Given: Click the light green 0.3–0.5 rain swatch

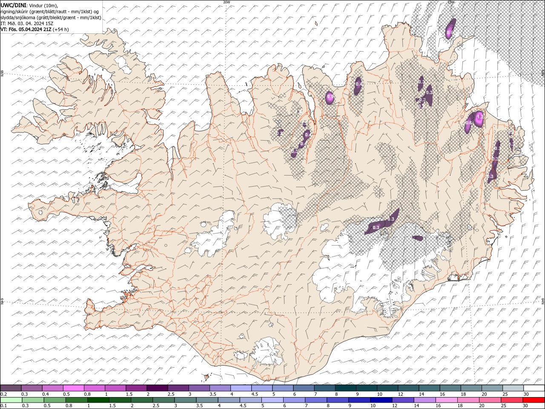Looking at the screenshot, I should pyautogui.click(x=33, y=400).
